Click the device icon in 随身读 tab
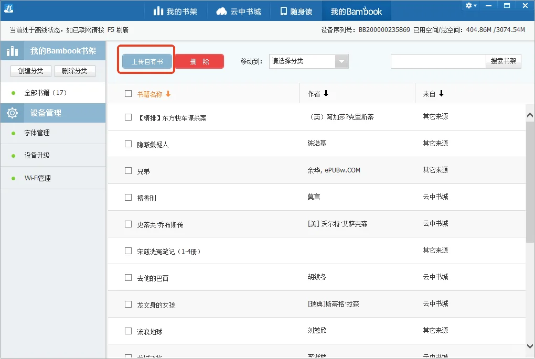This screenshot has height=359, width=535. click(284, 11)
